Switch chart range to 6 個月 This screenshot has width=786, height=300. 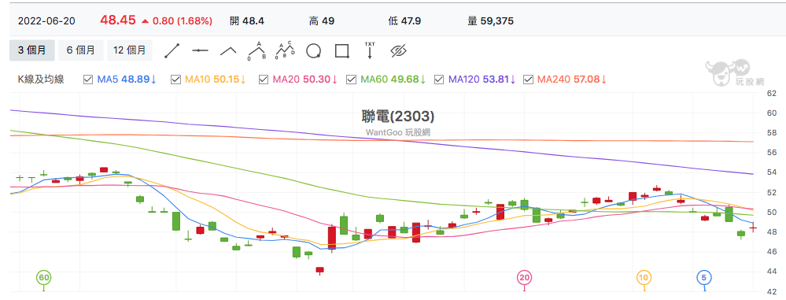coord(80,50)
